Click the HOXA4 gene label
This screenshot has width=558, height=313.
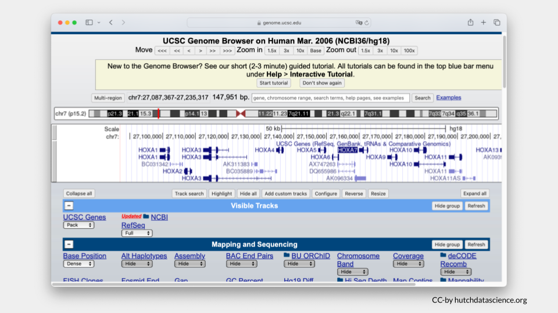point(264,150)
